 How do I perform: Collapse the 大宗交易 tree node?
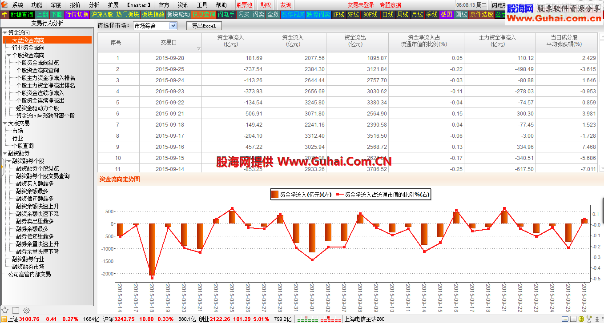[x=5, y=124]
